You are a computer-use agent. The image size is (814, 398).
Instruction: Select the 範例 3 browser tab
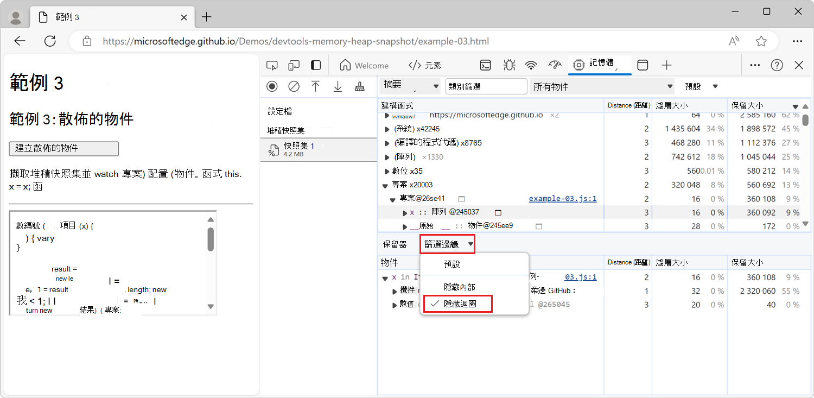pyautogui.click(x=112, y=17)
